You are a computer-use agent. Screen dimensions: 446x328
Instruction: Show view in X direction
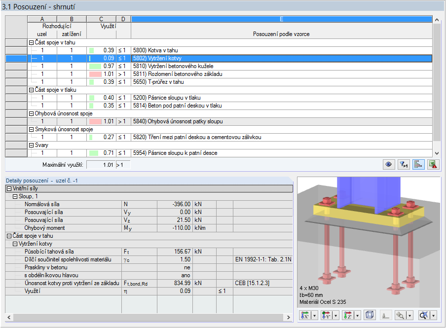pyautogui.click(x=305, y=315)
